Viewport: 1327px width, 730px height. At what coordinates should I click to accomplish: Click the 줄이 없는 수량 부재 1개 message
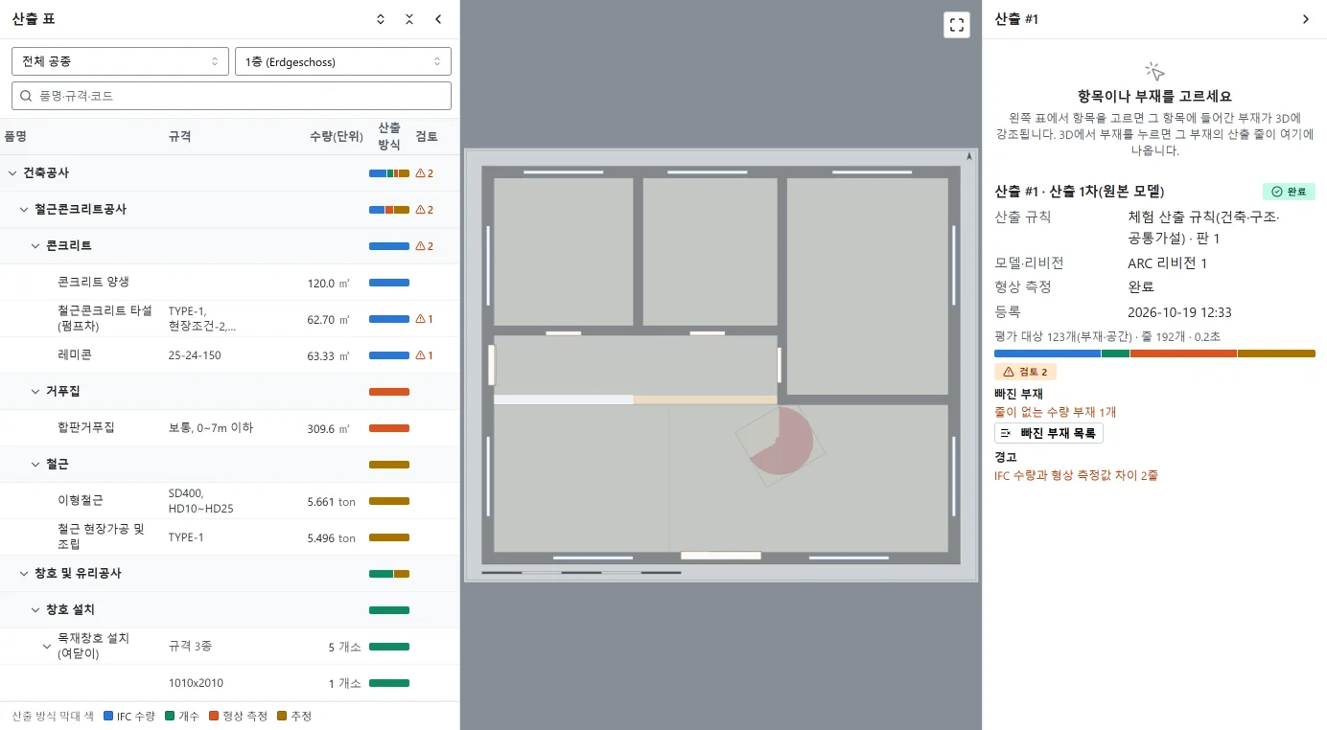(1055, 412)
